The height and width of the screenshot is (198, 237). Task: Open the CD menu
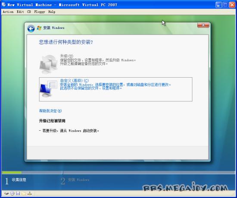29,12
